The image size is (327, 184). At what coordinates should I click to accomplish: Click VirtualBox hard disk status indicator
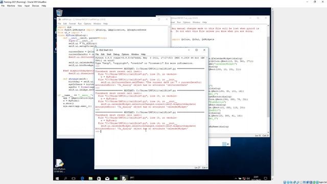[x=285, y=182]
